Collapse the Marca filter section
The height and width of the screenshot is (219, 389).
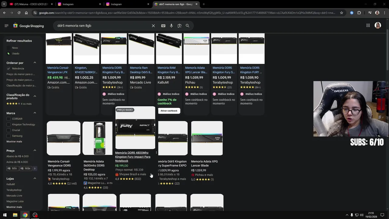click(35, 113)
